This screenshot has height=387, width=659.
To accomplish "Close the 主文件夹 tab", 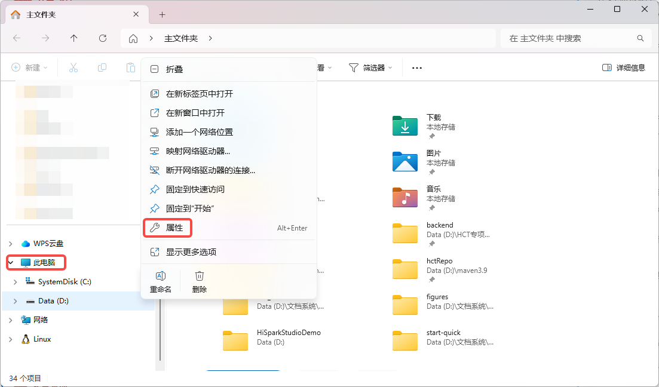I will (x=136, y=14).
